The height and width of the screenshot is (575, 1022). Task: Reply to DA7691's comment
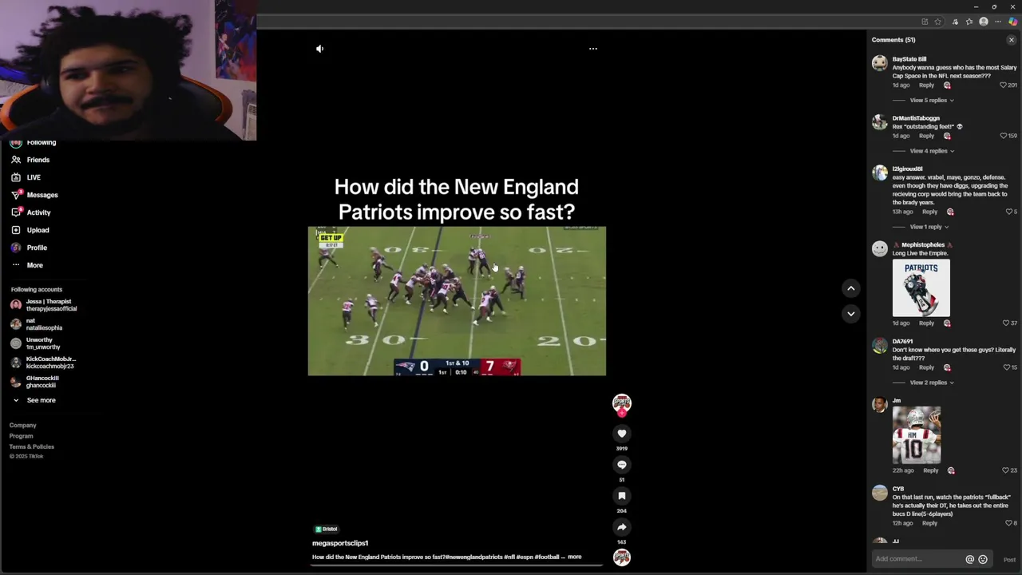(926, 367)
